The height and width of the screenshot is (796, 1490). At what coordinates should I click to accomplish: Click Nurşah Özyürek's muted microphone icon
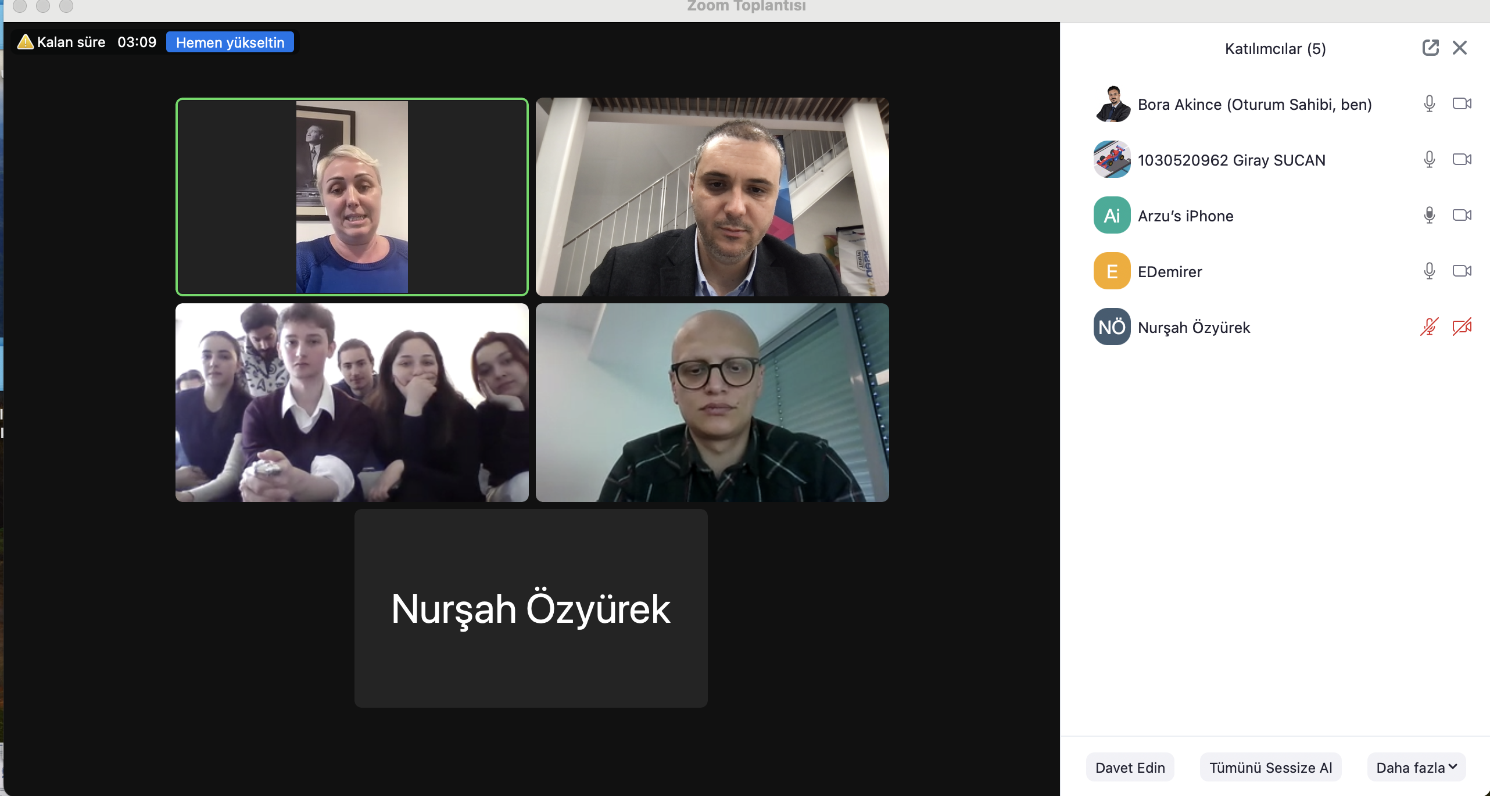pos(1430,327)
